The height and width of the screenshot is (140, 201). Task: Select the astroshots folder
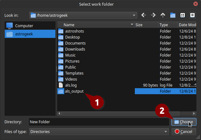[x=127, y=31]
